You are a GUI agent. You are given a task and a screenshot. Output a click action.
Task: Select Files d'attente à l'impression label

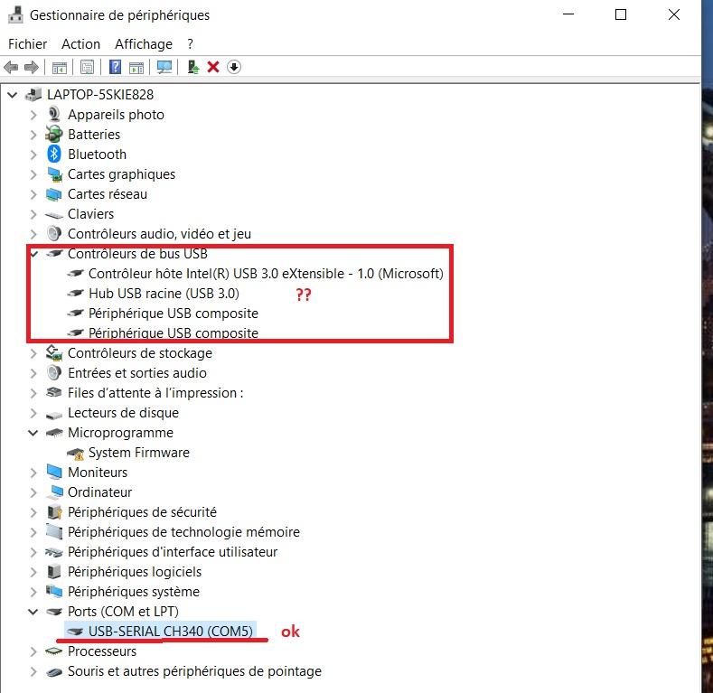pos(155,392)
